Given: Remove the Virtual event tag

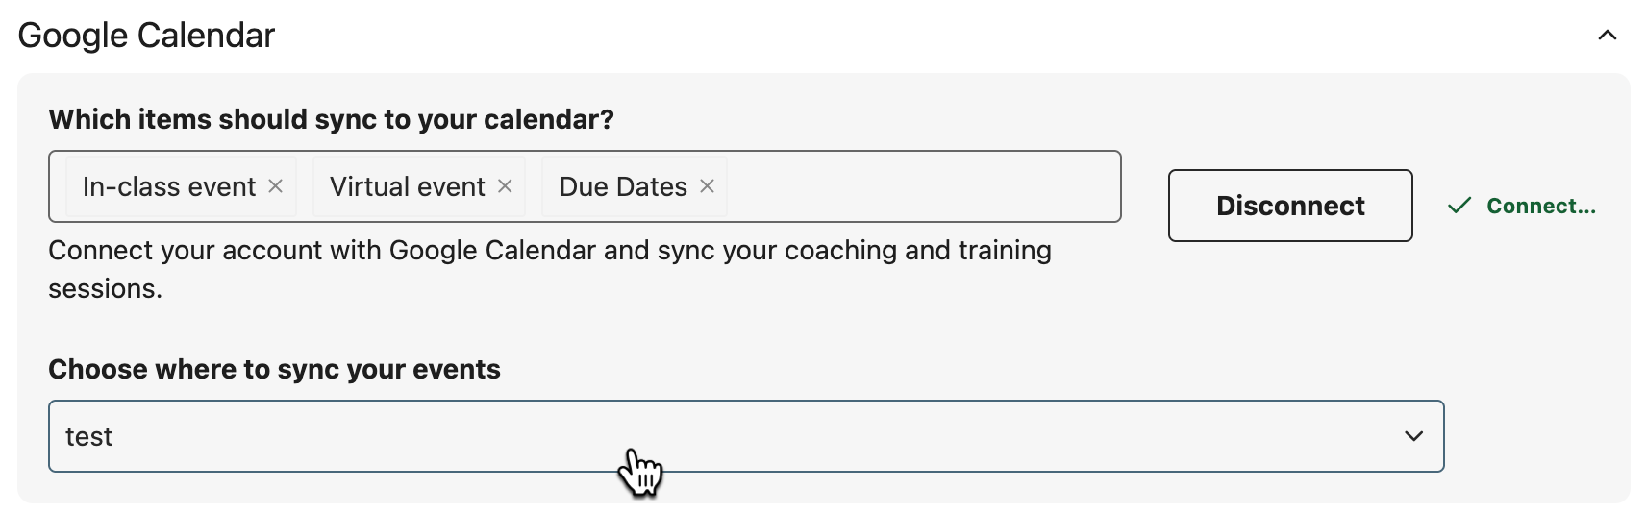Looking at the screenshot, I should (x=505, y=186).
